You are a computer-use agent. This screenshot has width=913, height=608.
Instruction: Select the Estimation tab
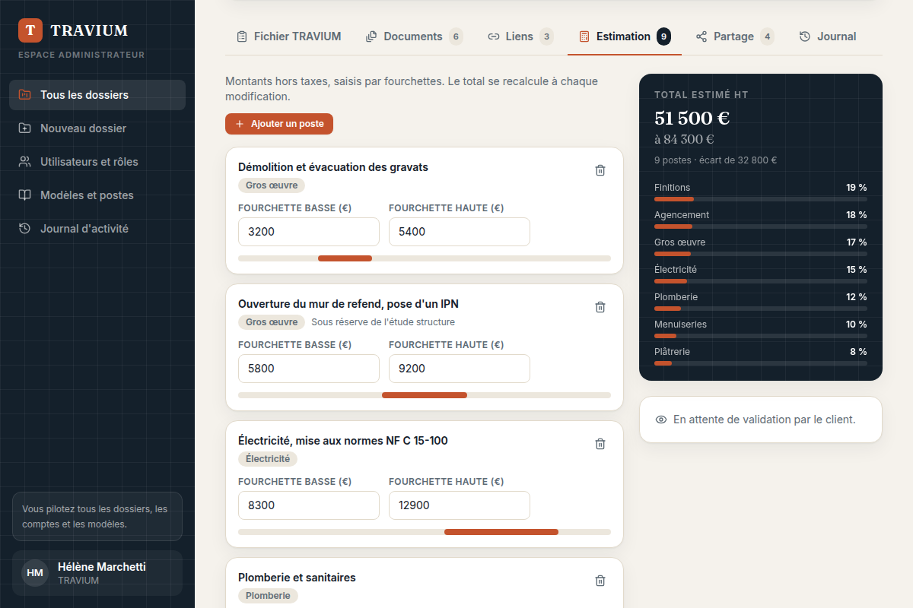click(625, 36)
